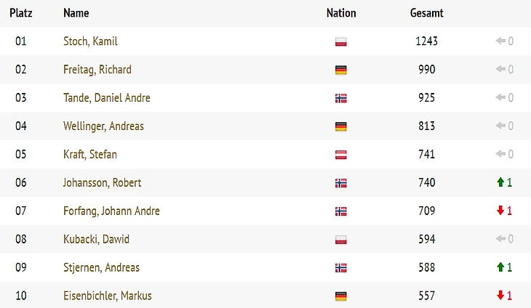This screenshot has width=531, height=308.
Task: Click Austria flag in Stefan Kraft row
Action: pyautogui.click(x=340, y=155)
